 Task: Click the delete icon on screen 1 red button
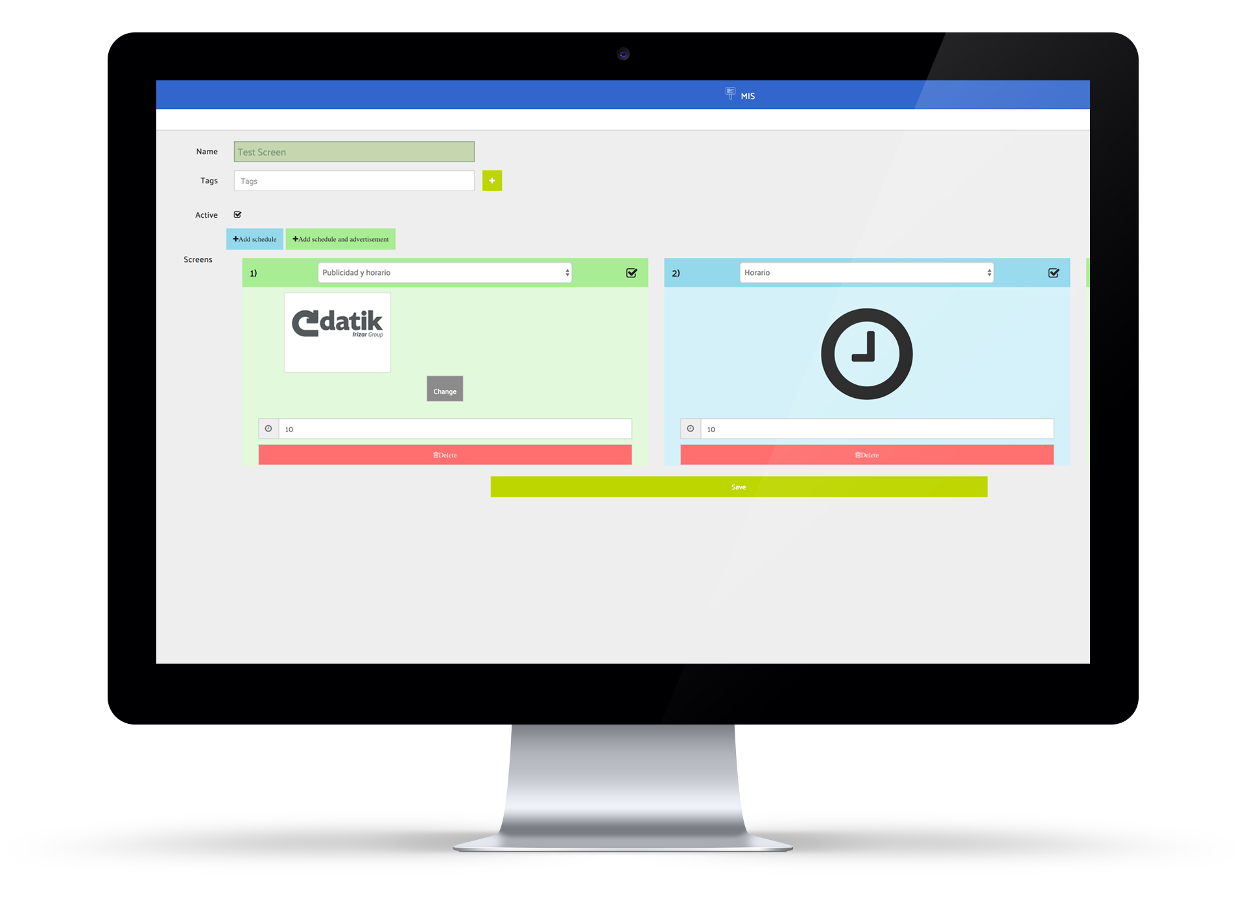pyautogui.click(x=434, y=454)
